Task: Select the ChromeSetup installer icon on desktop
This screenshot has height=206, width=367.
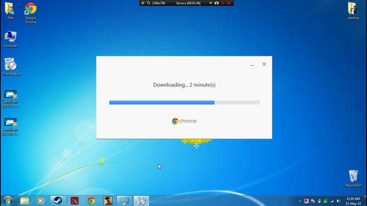Action: (x=10, y=66)
